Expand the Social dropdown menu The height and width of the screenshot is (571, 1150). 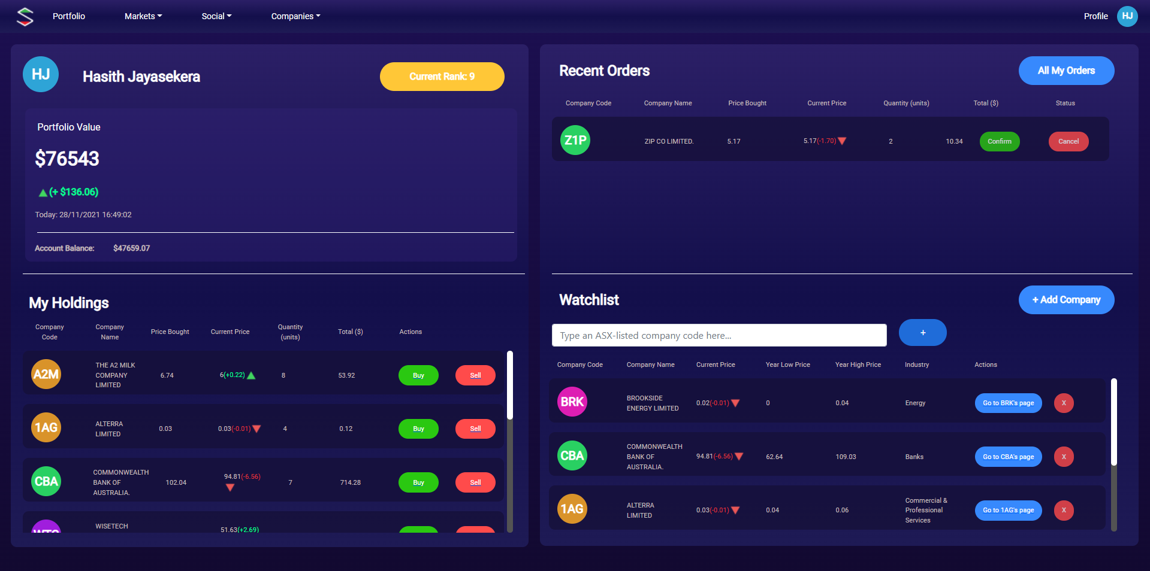[x=216, y=16]
